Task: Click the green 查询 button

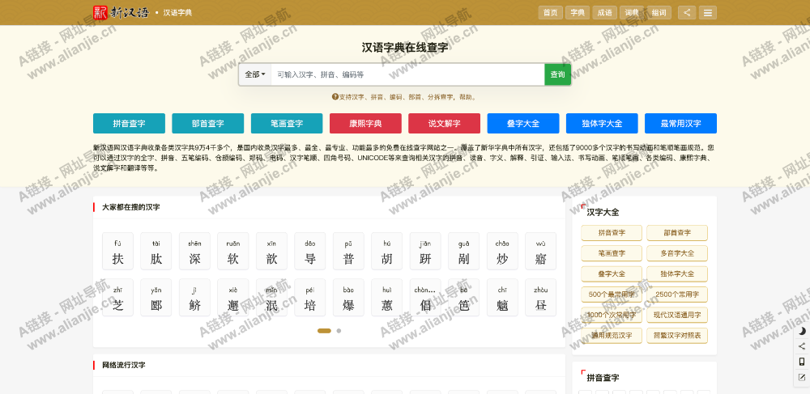Action: (557, 74)
